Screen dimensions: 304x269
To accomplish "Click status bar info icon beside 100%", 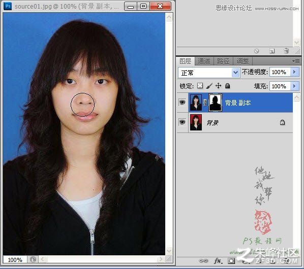I will [x=33, y=259].
